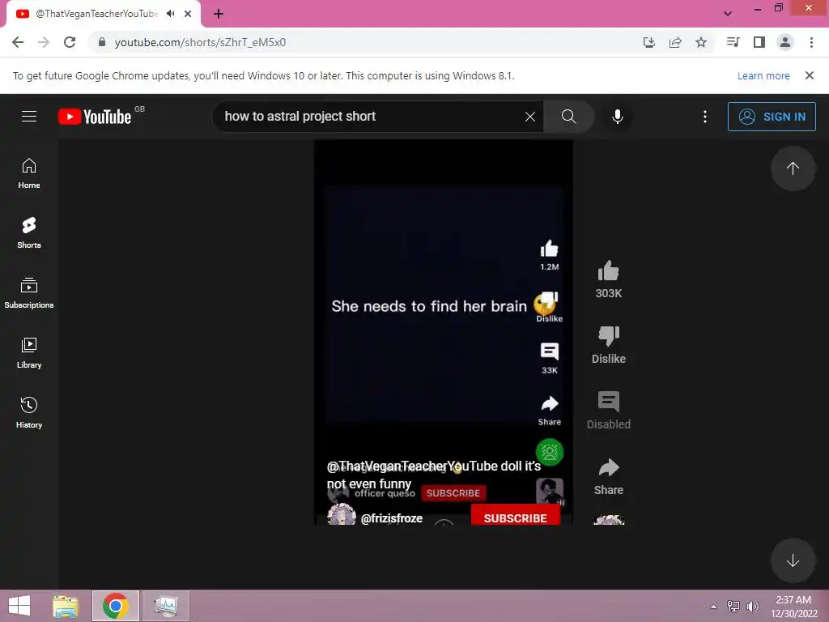Show hidden system tray icons

tap(714, 607)
